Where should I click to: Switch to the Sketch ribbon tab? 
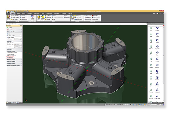(x=18, y=13)
